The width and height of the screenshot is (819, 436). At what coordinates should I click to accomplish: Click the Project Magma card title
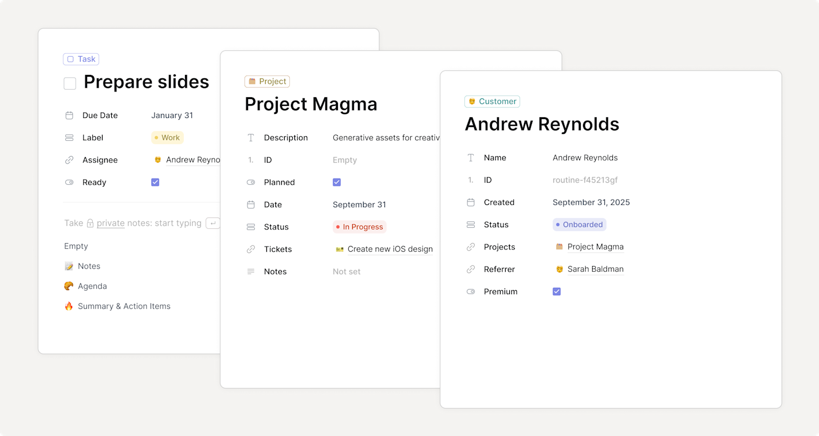pos(311,104)
